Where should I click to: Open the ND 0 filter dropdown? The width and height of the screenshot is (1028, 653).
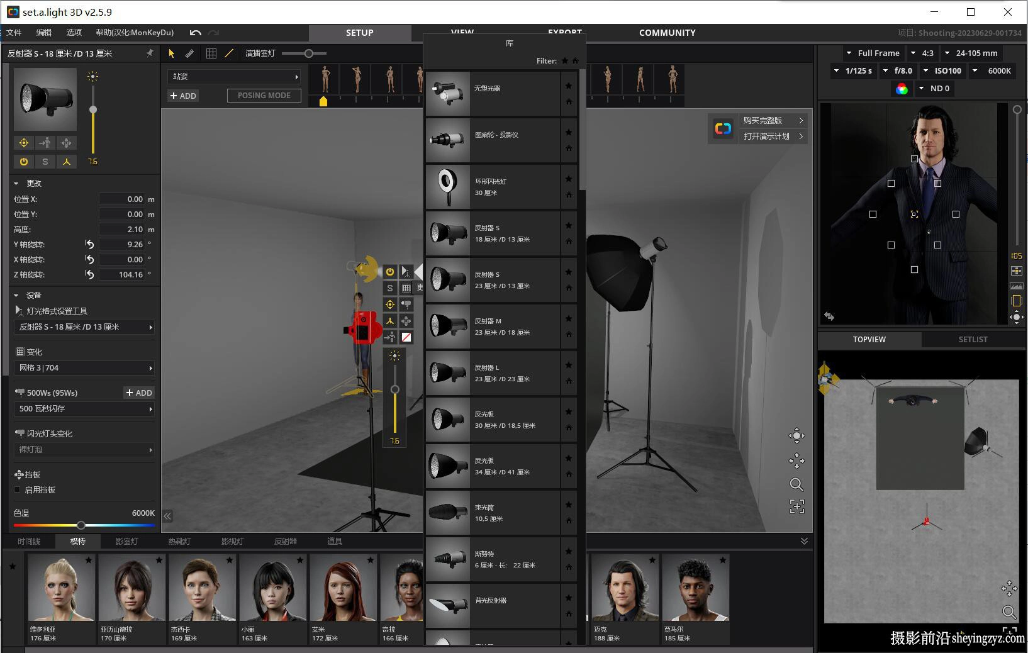click(934, 89)
